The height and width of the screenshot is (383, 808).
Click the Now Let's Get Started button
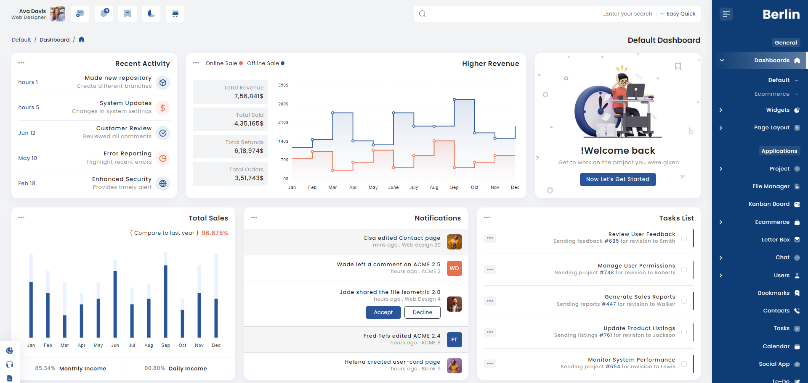(618, 179)
